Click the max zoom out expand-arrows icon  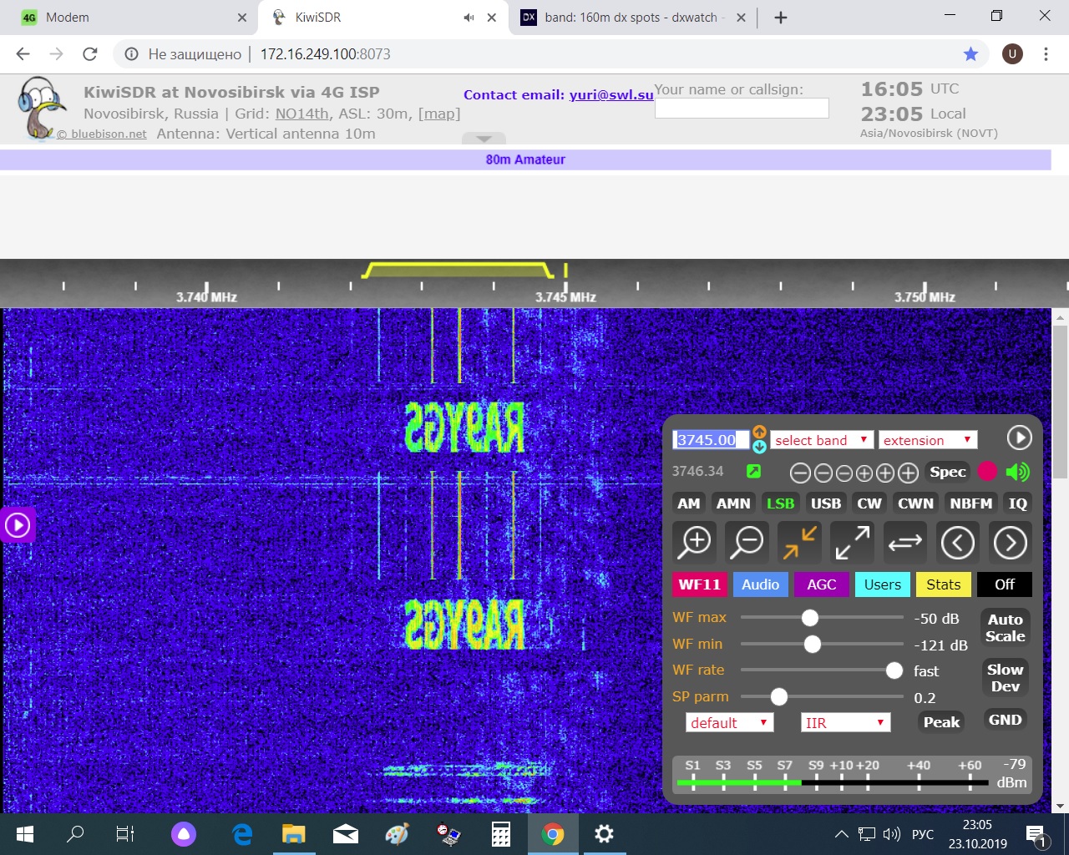[x=853, y=543]
